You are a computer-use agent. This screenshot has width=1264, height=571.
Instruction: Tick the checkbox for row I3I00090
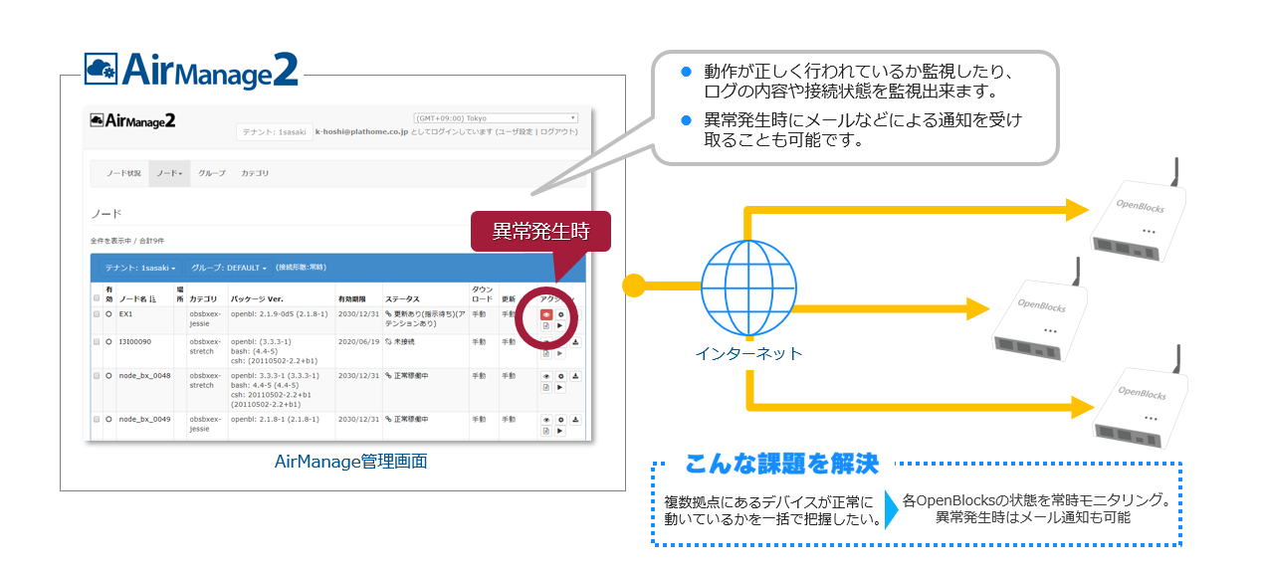point(97,341)
